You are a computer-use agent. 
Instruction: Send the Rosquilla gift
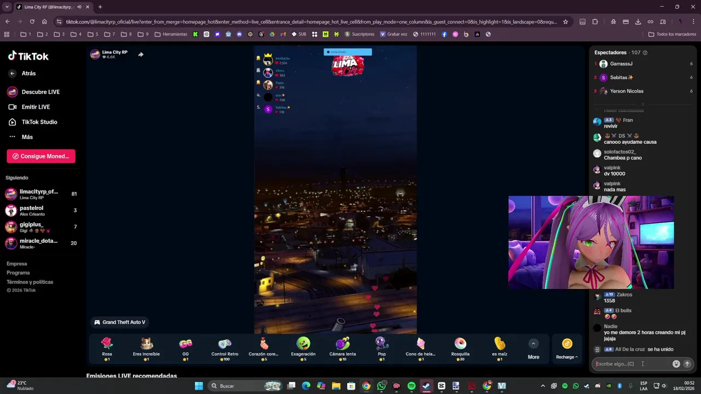click(460, 349)
